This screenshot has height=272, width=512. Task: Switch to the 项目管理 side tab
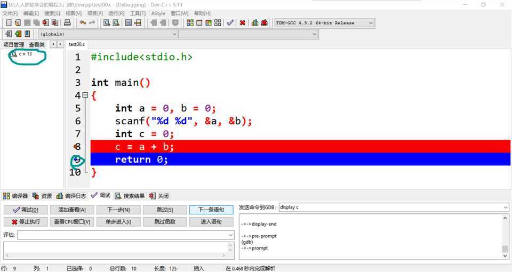click(x=14, y=44)
